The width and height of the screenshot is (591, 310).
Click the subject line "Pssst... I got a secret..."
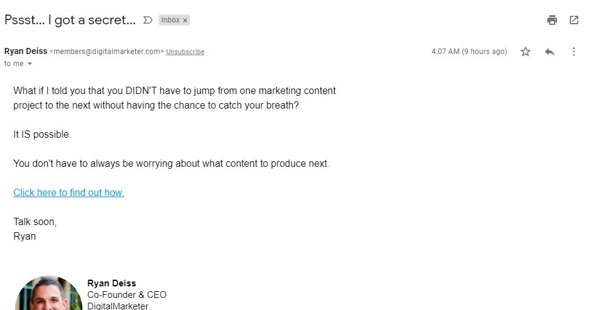coord(70,20)
